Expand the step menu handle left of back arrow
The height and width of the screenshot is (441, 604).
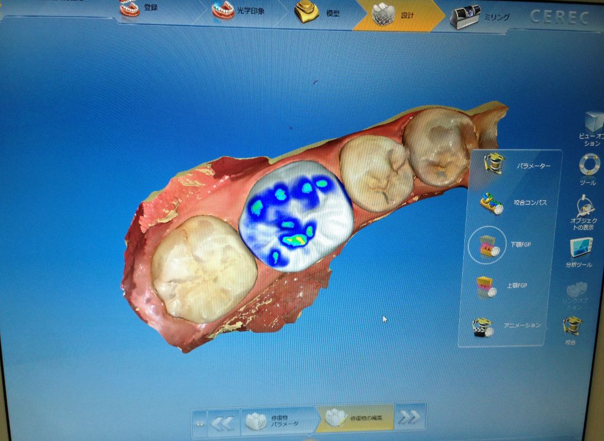click(x=200, y=423)
